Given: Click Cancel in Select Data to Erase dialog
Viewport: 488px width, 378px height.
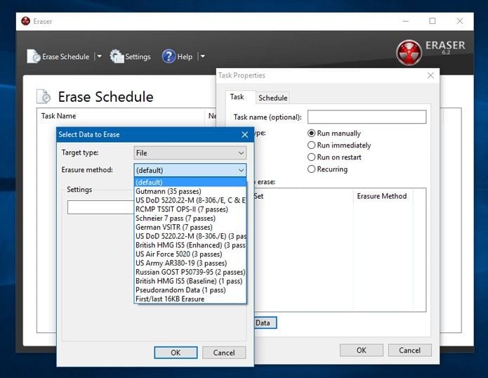Looking at the screenshot, I should [x=224, y=353].
